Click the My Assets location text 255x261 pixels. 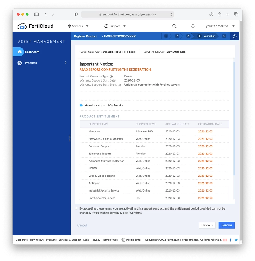point(116,105)
